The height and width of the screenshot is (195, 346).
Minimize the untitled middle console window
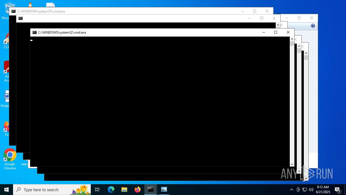click(249, 18)
